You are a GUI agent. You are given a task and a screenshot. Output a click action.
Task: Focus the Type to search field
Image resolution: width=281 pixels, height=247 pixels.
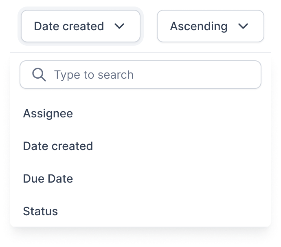(x=140, y=75)
